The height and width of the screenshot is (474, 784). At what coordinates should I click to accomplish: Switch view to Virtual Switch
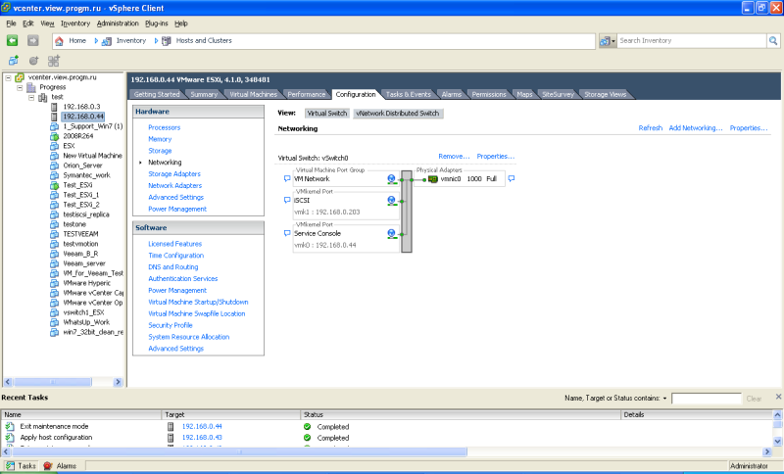327,114
